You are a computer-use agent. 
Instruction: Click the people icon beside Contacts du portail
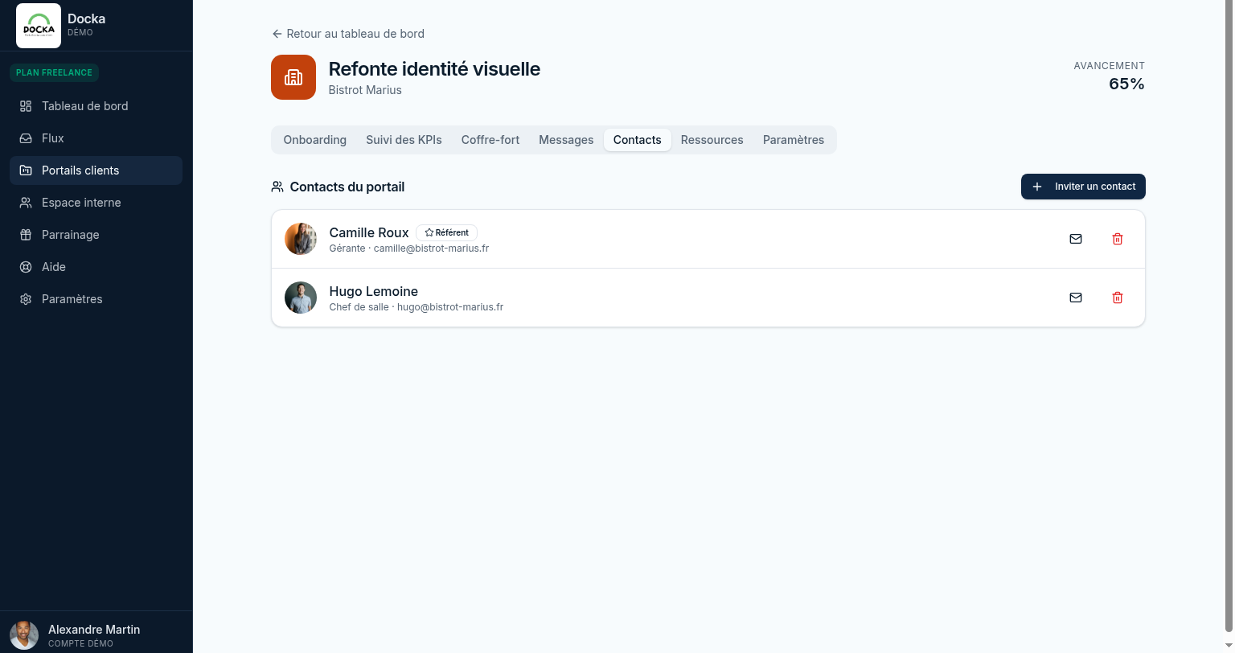coord(277,187)
